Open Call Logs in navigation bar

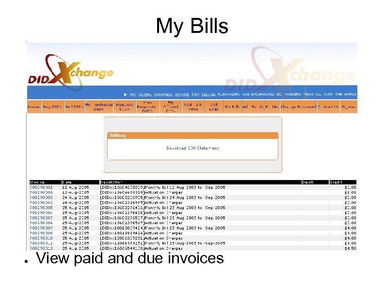(x=214, y=106)
